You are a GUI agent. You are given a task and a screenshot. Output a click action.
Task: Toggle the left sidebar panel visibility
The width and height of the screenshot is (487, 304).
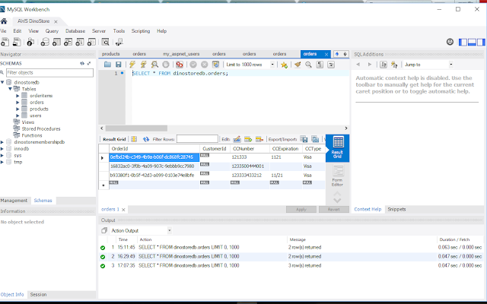click(463, 42)
